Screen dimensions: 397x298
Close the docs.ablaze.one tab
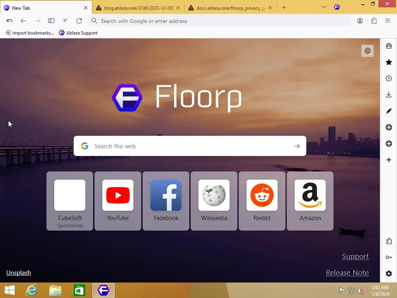pyautogui.click(x=270, y=8)
